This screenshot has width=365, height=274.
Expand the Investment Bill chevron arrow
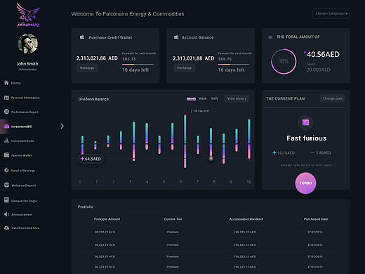click(x=62, y=126)
